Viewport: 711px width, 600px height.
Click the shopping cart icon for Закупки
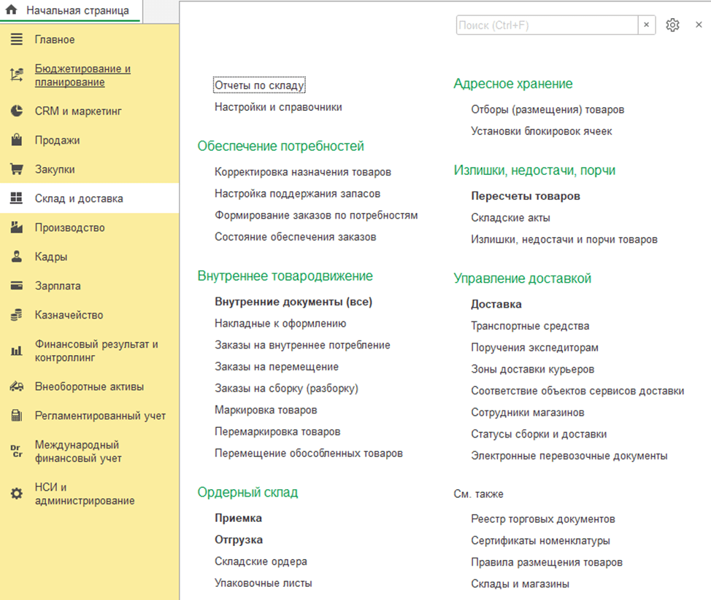point(16,169)
